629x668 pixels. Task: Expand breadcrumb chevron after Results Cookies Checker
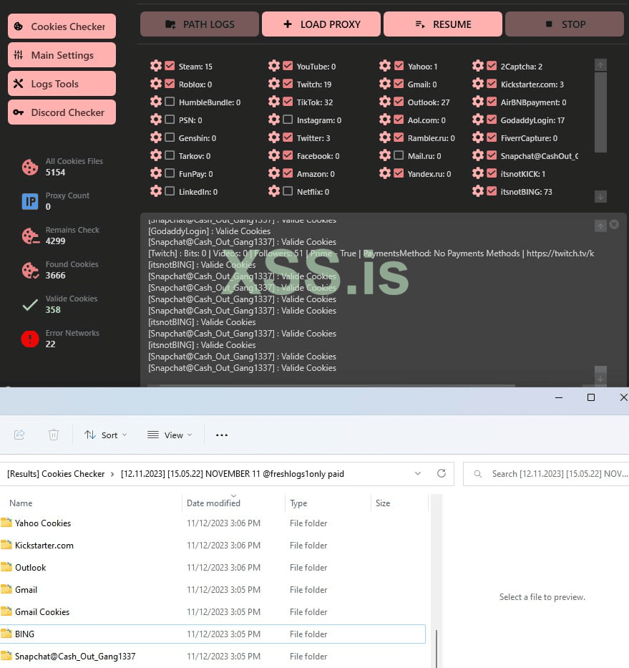coord(112,474)
